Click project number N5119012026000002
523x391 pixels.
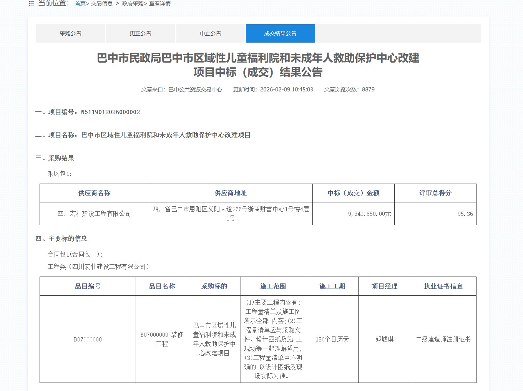coord(110,112)
